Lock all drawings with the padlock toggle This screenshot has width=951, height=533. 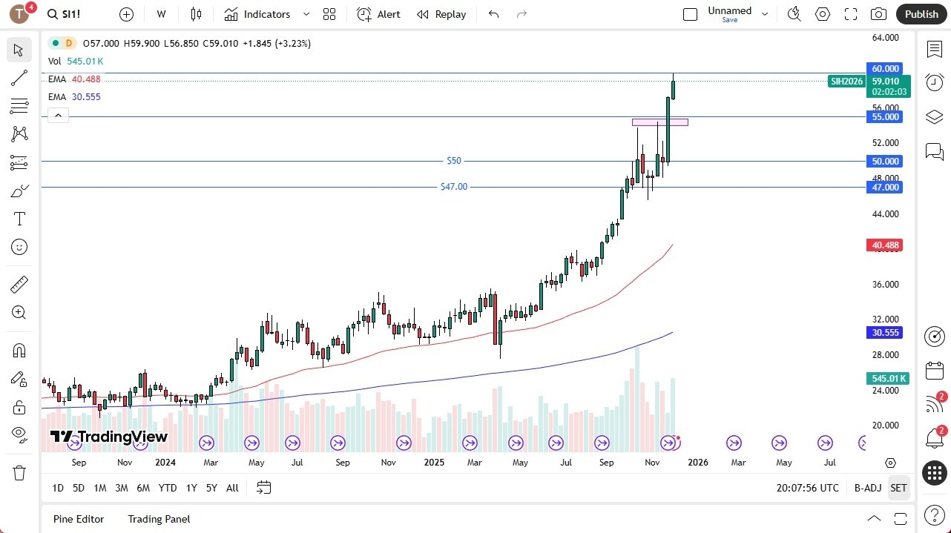(x=19, y=407)
